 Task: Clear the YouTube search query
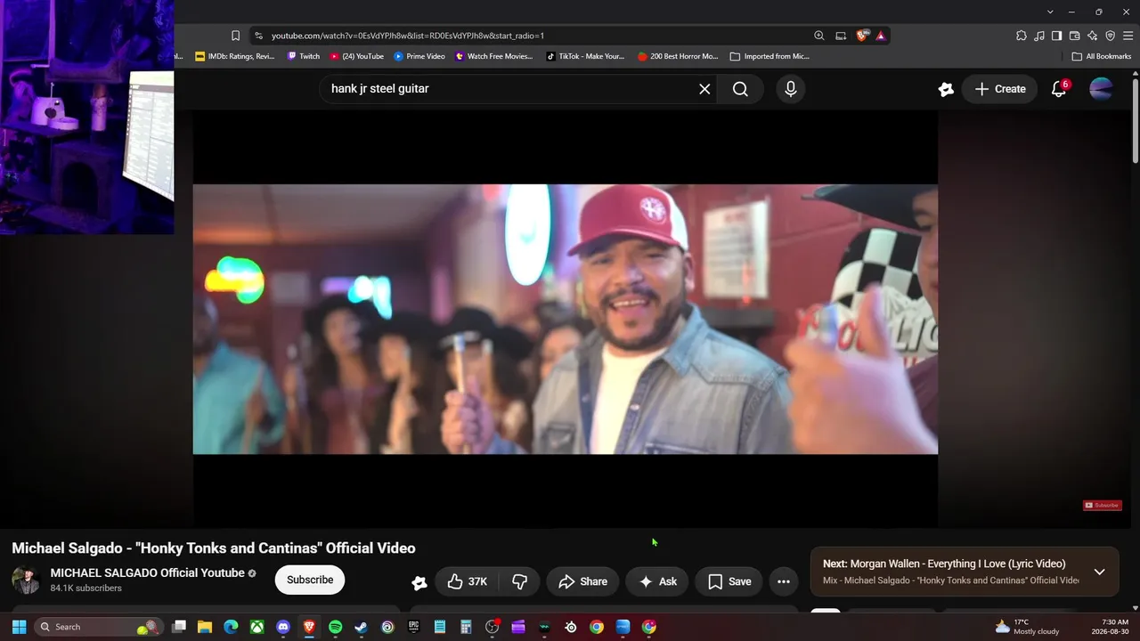click(704, 89)
